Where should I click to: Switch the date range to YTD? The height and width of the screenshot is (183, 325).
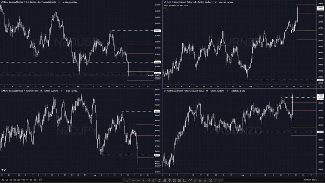click(x=23, y=180)
